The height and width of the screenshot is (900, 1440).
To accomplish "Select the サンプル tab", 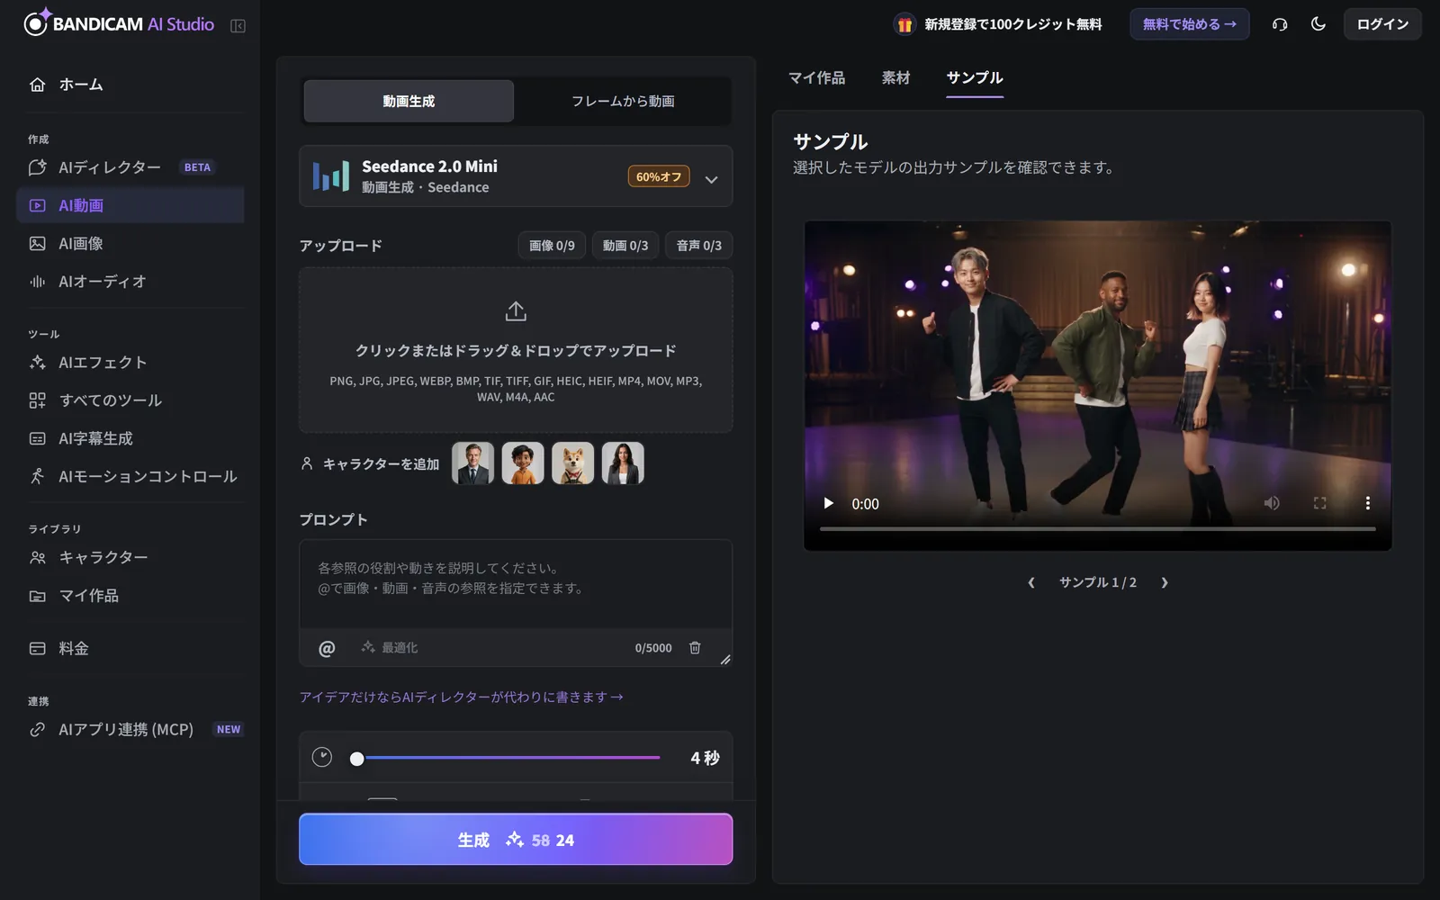I will [975, 77].
